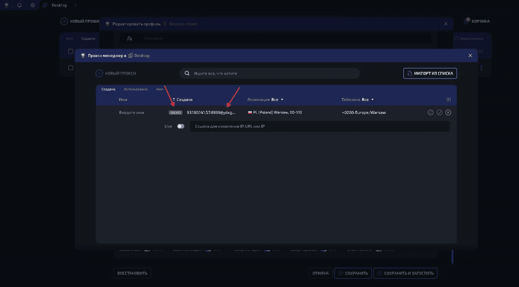Click the Desktop tab in top bar
The width and height of the screenshot is (519, 287).
pos(55,5)
